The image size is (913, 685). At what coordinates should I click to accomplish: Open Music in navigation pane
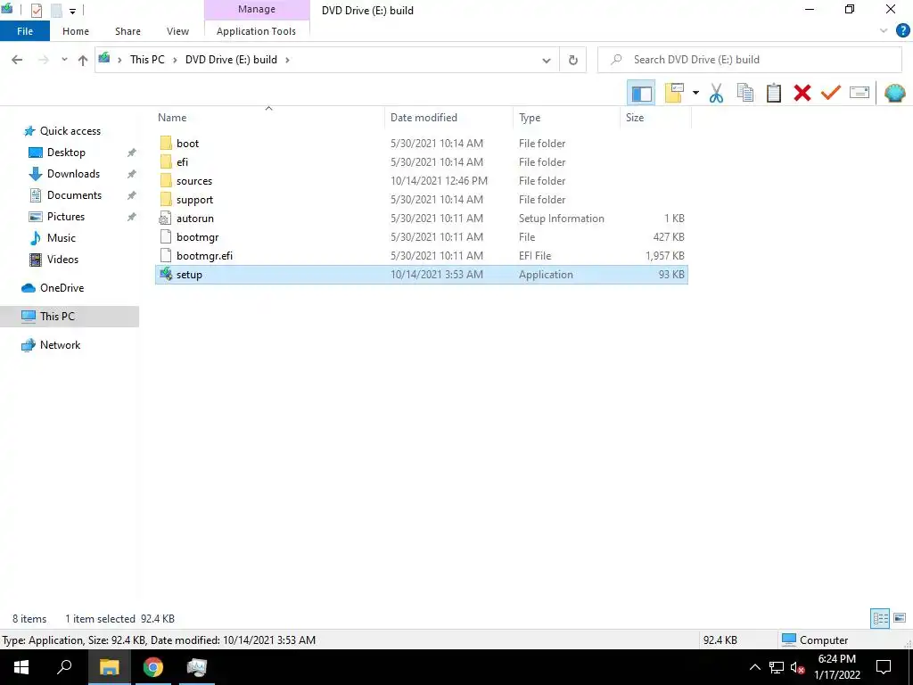[62, 238]
